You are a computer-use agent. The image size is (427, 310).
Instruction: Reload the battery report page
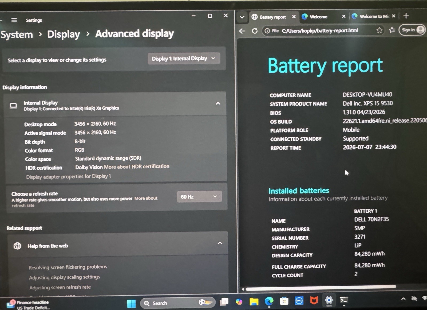click(x=255, y=31)
